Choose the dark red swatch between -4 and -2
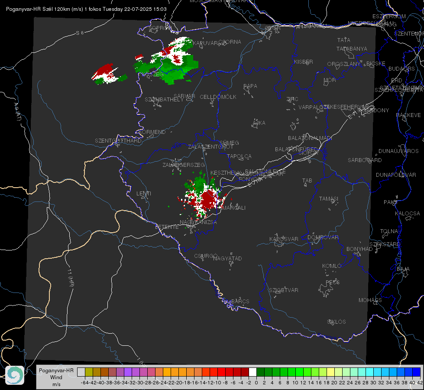Image resolution: width=424 pixels, height=390 pixels. 245,372
